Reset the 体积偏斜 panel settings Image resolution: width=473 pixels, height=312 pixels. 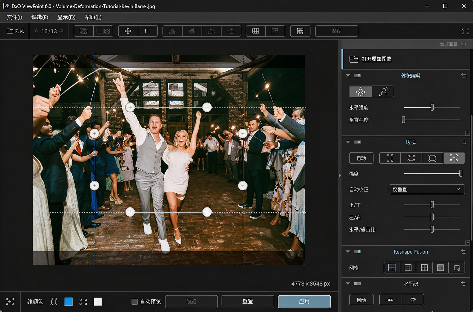[464, 75]
